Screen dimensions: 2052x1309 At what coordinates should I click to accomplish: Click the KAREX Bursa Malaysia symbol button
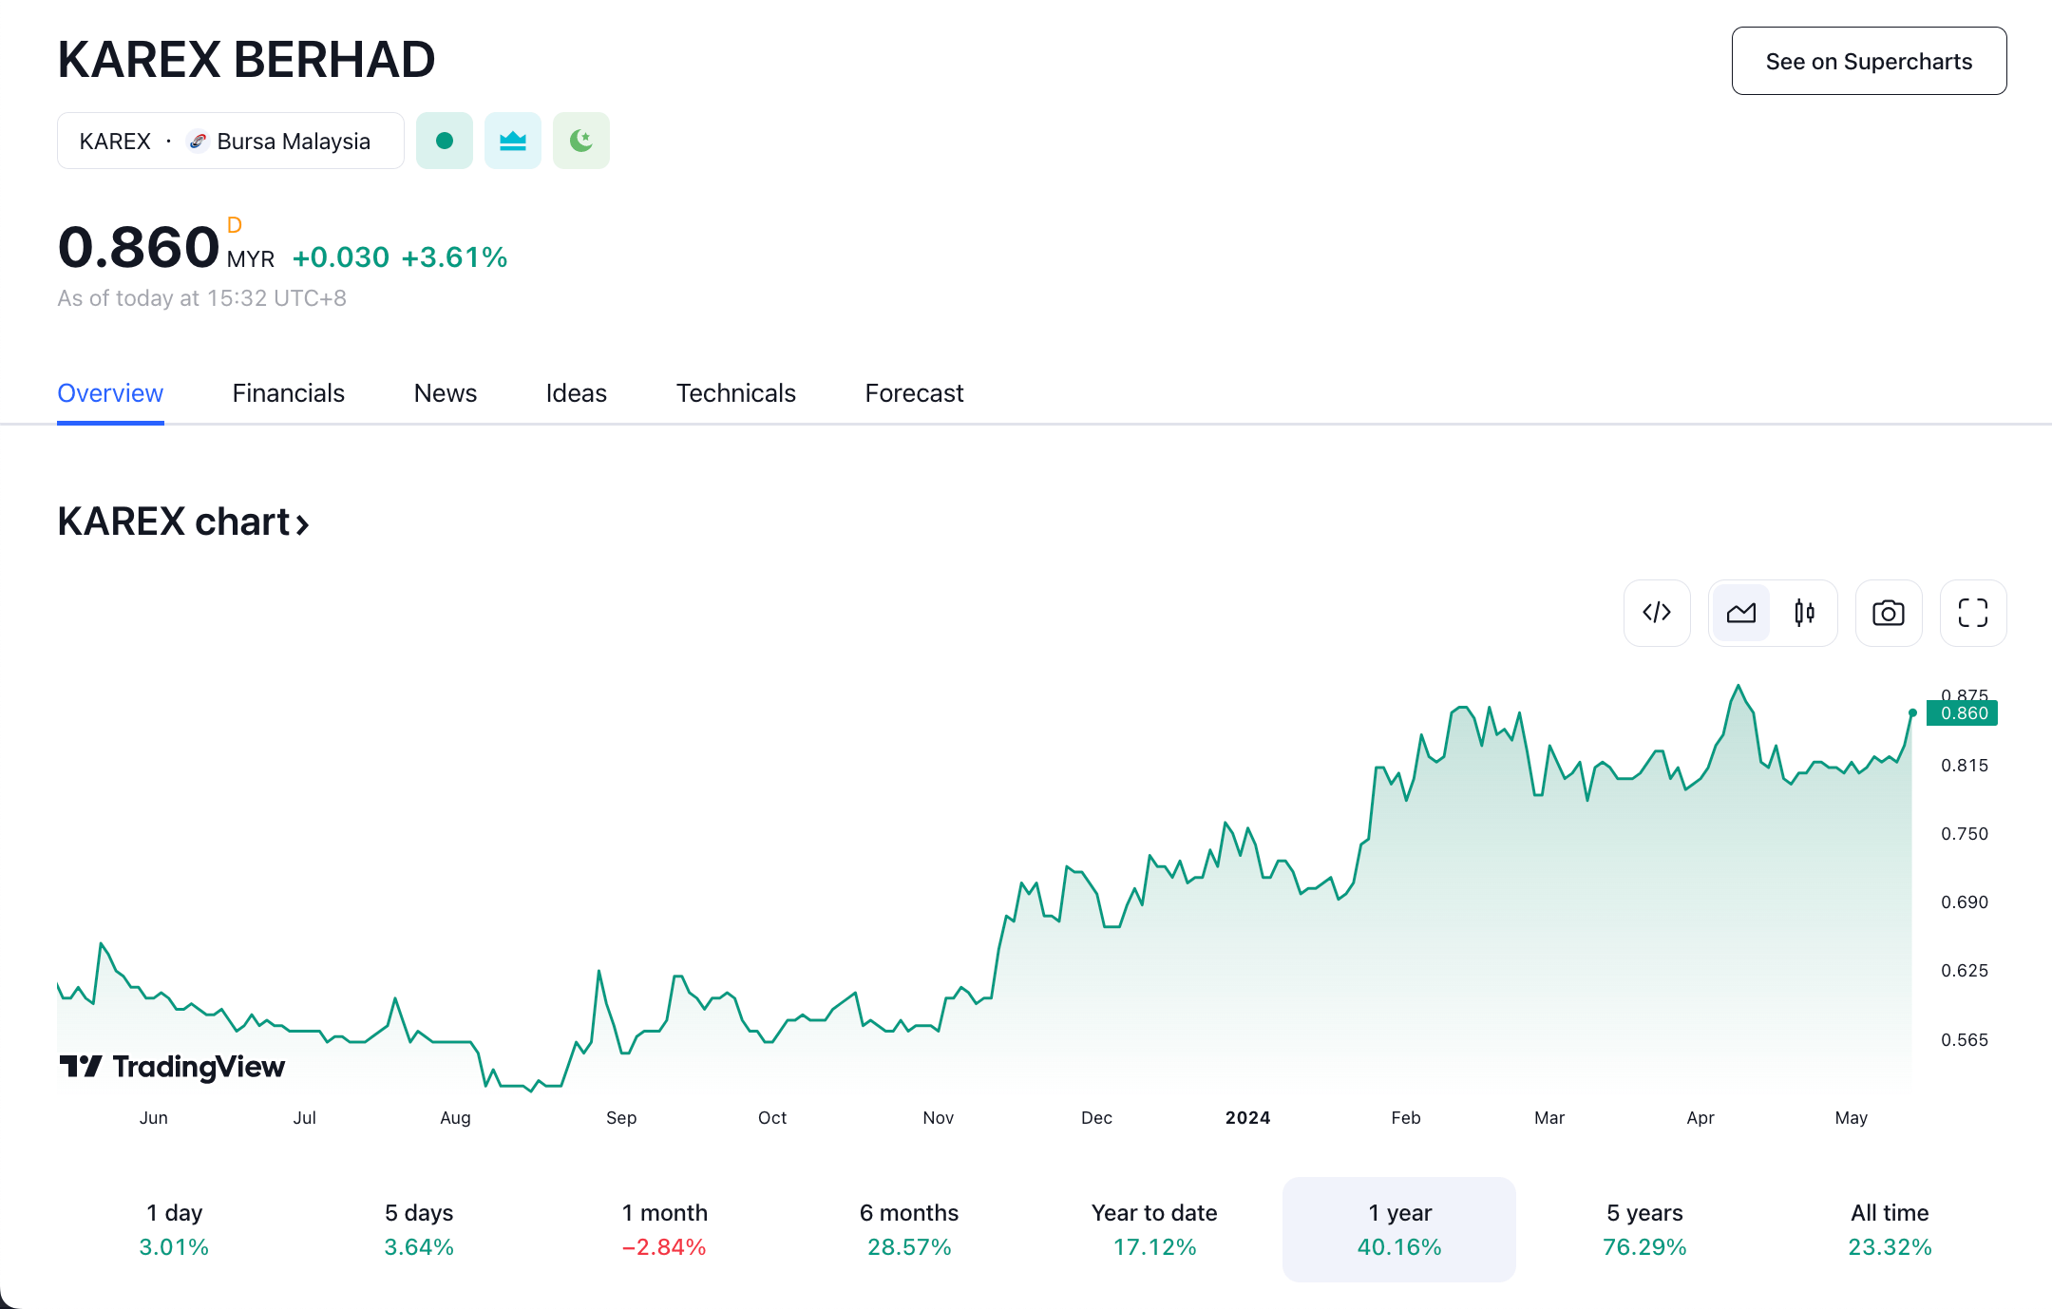[230, 141]
